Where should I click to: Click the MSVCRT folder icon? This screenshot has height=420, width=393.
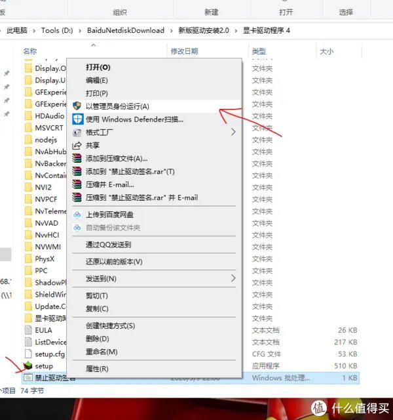[x=28, y=128]
